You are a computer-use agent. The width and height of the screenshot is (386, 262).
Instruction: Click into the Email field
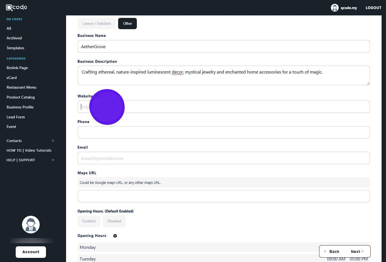click(224, 158)
